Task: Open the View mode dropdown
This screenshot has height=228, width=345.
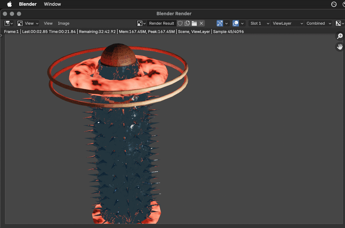Action: (28, 23)
